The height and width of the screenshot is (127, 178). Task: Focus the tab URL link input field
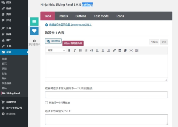click(x=107, y=95)
